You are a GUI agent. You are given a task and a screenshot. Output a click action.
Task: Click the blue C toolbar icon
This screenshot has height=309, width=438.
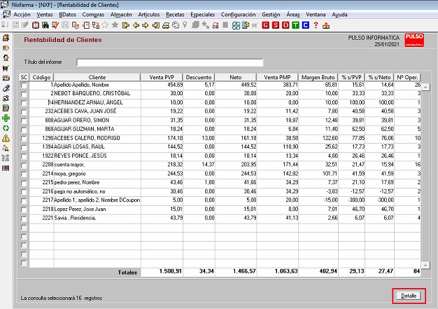click(x=306, y=25)
